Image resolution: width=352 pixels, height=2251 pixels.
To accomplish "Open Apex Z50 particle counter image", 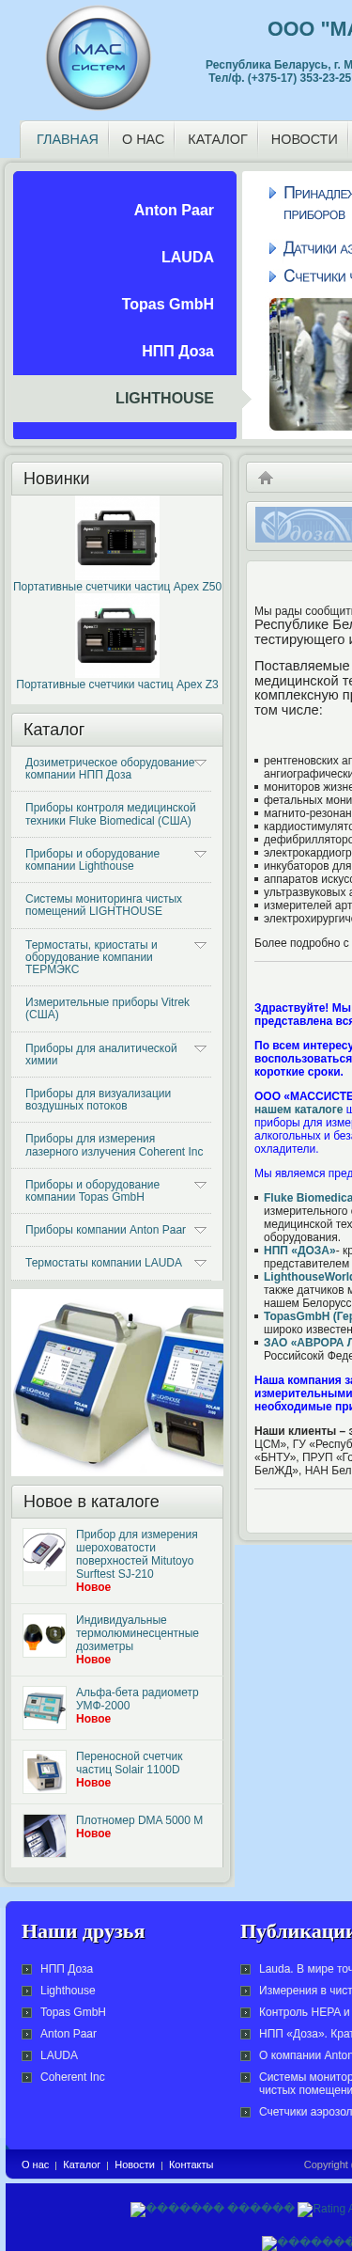I will click(x=117, y=538).
